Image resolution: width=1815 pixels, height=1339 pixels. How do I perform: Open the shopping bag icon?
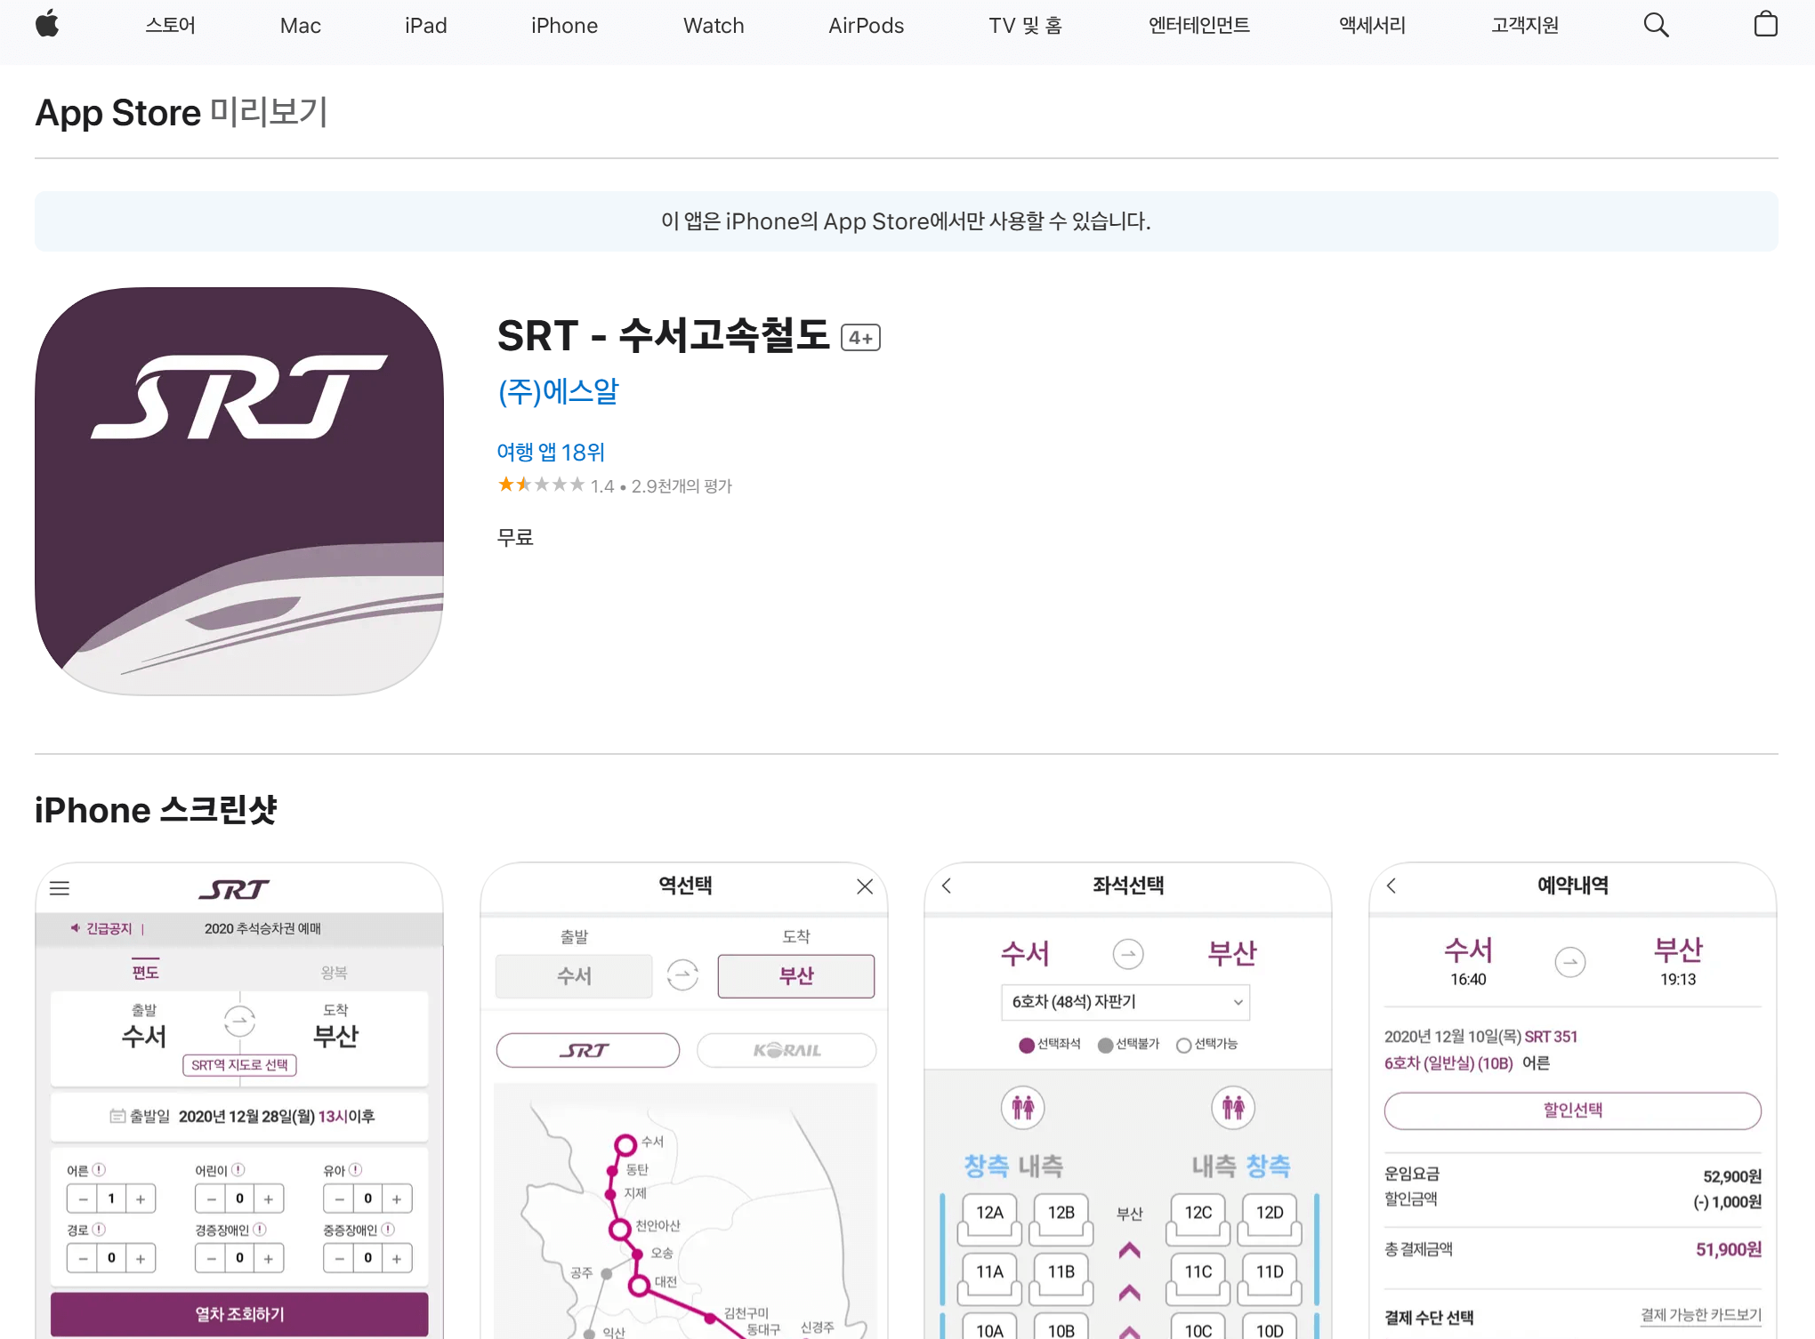1766,24
